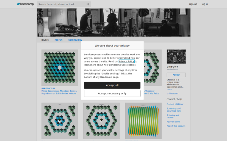This screenshot has height=141, width=227.
Task: Click the Bandcamp logo
Action: pyautogui.click(x=25, y=4)
